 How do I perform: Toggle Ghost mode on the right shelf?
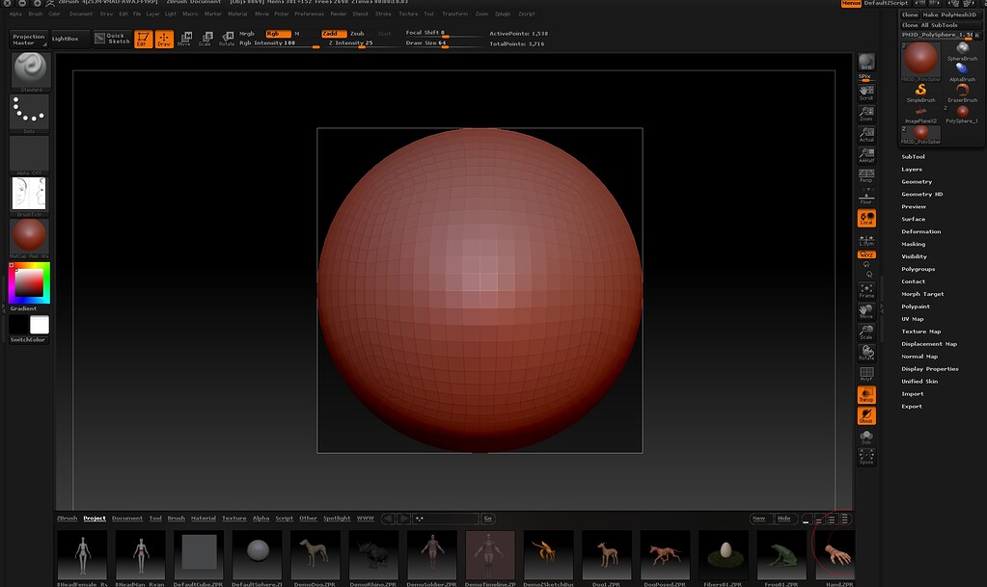(x=866, y=416)
